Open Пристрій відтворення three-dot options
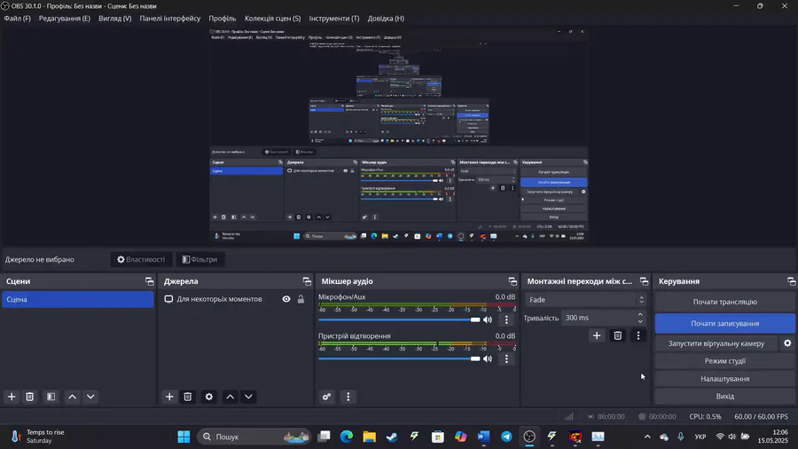Image resolution: width=798 pixels, height=449 pixels. (x=506, y=358)
